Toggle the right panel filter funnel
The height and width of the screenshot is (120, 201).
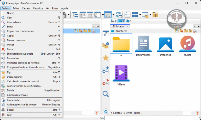pyautogui.click(x=198, y=113)
